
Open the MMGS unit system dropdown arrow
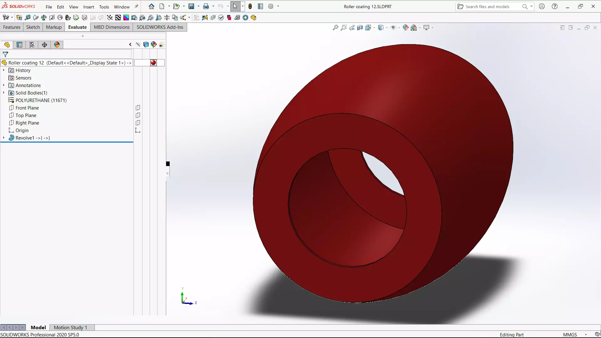pyautogui.click(x=586, y=335)
